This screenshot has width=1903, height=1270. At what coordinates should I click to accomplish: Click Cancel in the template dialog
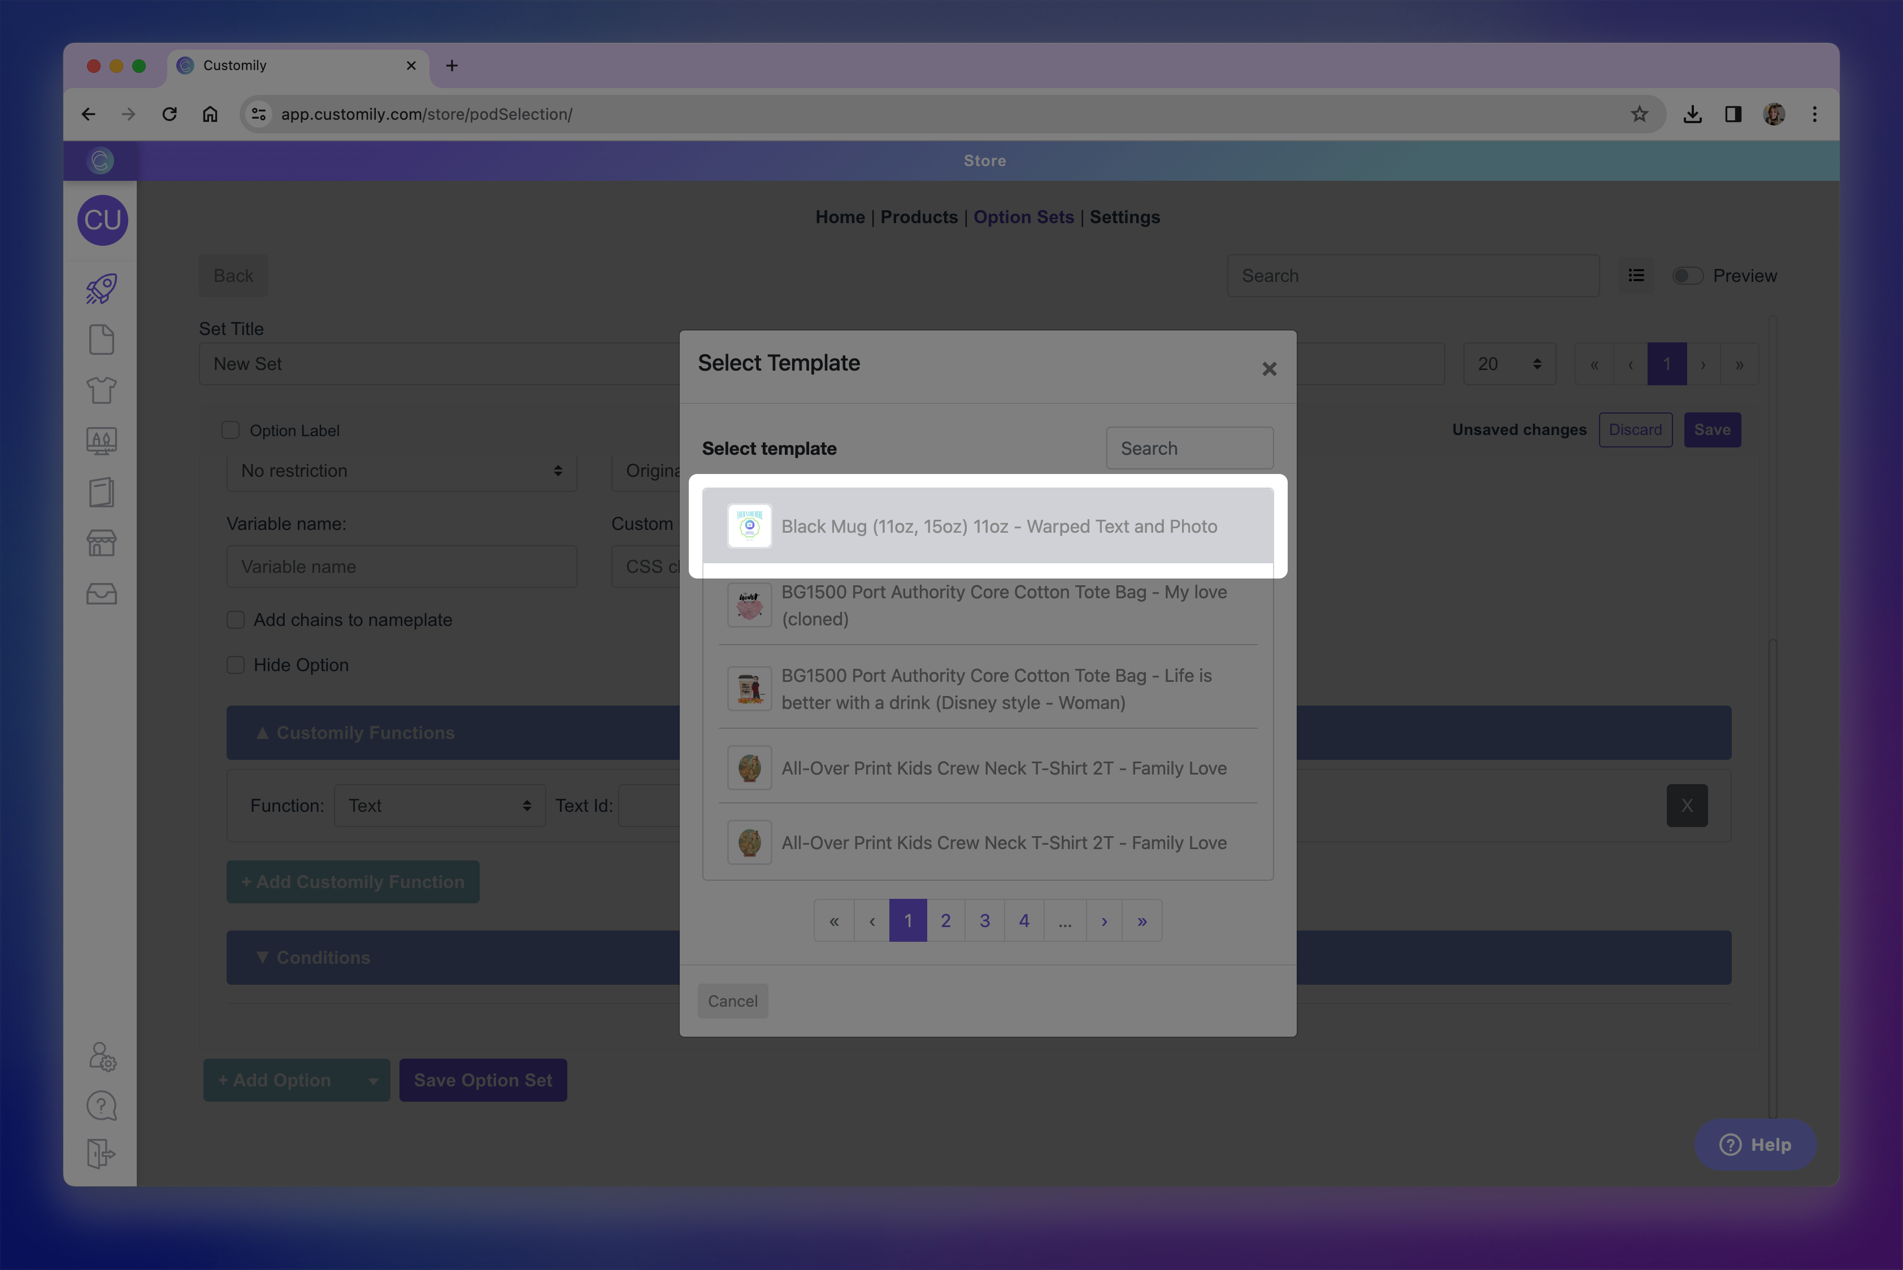[x=732, y=1001]
